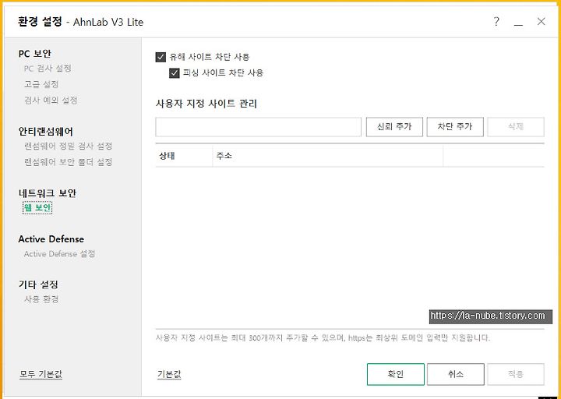Image resolution: width=561 pixels, height=399 pixels.
Task: Open 사용 환경 under 기타 설정
Action: (x=41, y=299)
